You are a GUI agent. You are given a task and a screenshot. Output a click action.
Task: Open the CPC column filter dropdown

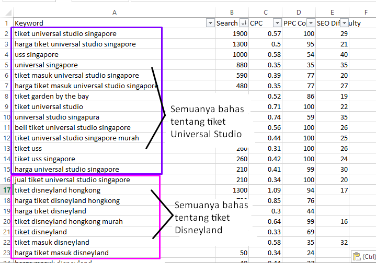pos(277,23)
